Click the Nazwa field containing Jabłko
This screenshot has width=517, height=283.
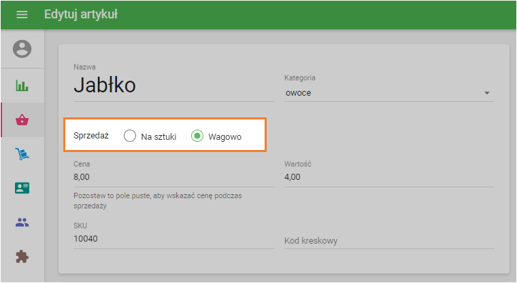coord(174,86)
